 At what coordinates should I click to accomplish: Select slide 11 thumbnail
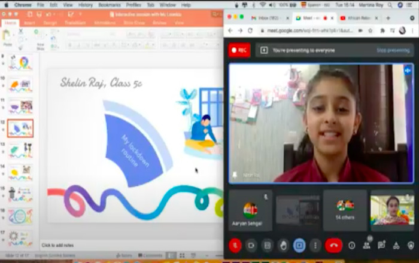(20, 106)
